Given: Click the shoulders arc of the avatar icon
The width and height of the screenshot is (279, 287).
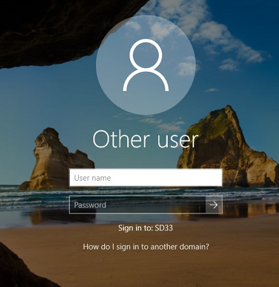Looking at the screenshot, I should pyautogui.click(x=146, y=81).
